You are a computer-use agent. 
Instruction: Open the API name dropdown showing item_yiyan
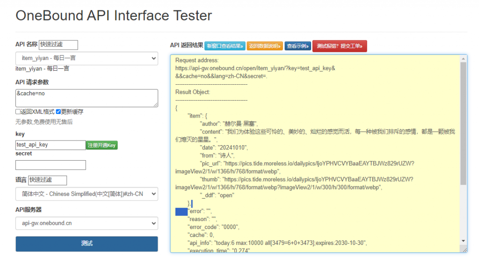[x=87, y=58]
